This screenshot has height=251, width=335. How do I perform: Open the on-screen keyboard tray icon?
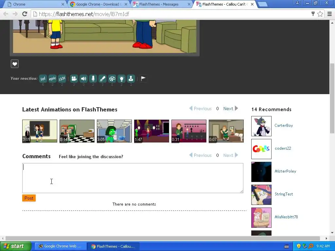click(287, 246)
